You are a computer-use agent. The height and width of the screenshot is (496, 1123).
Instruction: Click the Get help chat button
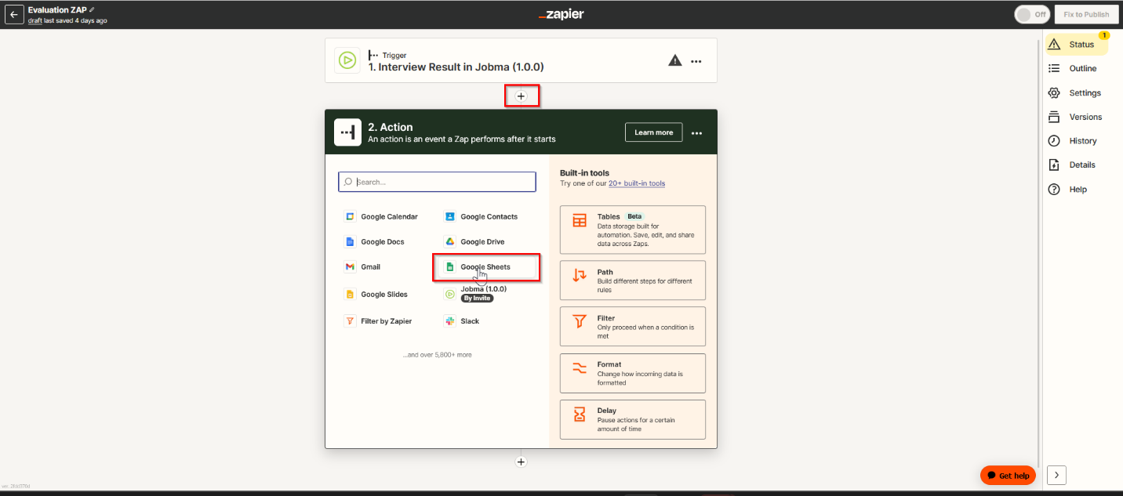[1008, 476]
